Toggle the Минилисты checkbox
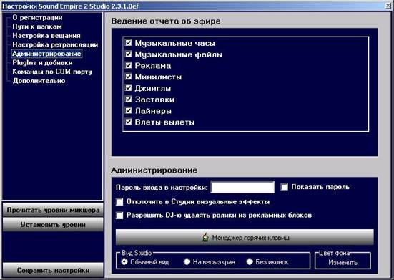Screen dimensions: 394x280 tap(129, 77)
